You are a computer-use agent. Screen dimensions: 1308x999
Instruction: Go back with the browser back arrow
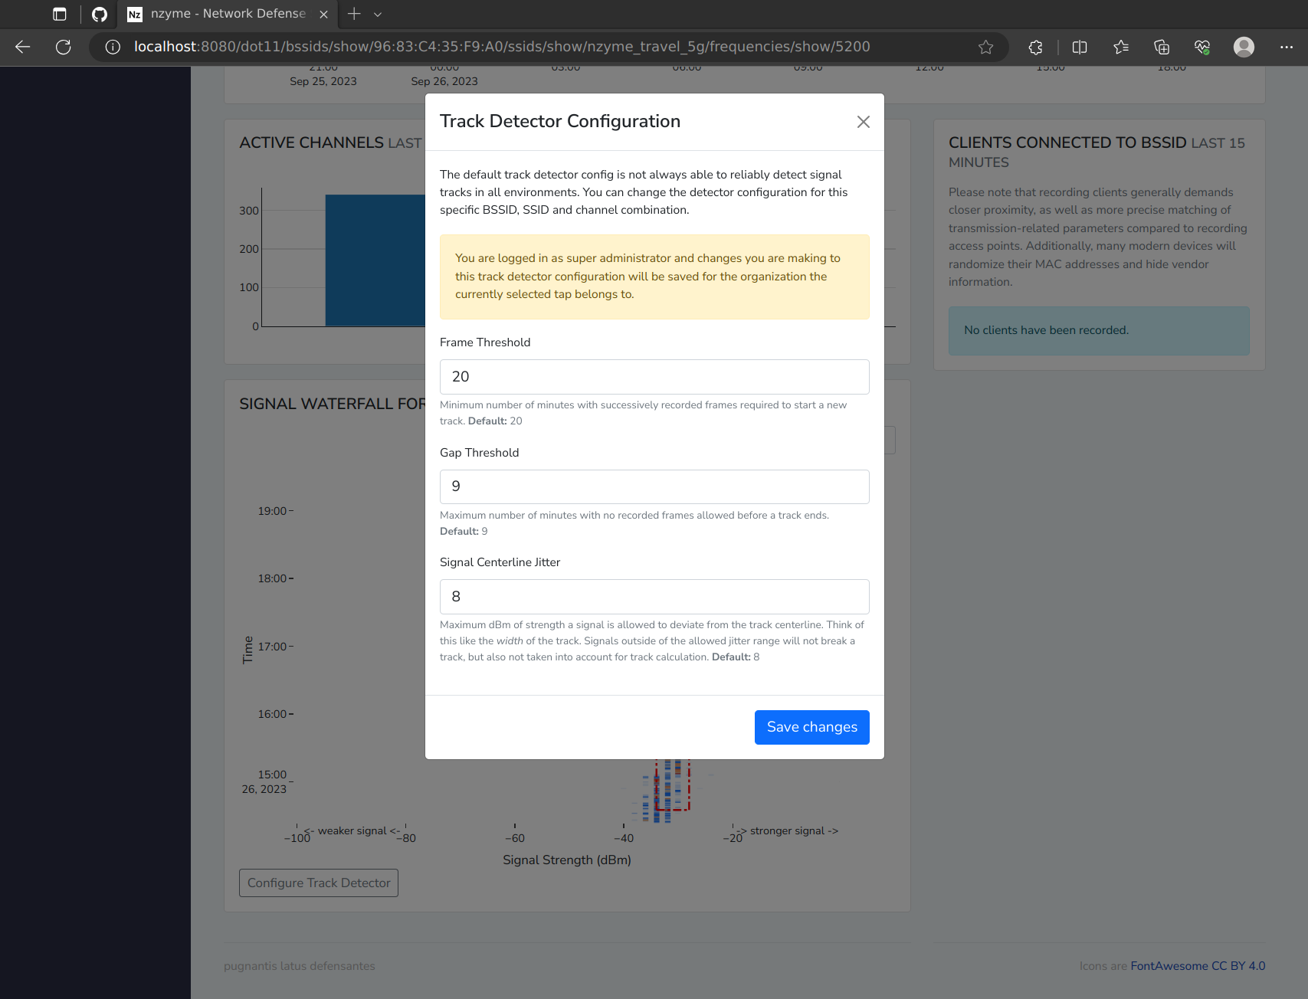tap(23, 47)
